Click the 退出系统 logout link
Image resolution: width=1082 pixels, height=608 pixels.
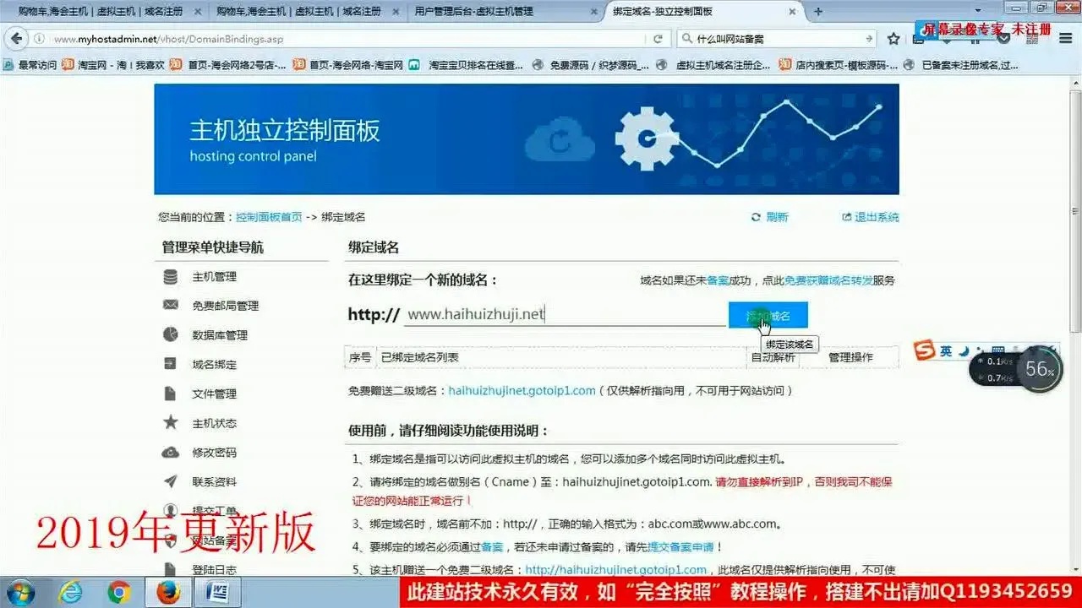871,217
